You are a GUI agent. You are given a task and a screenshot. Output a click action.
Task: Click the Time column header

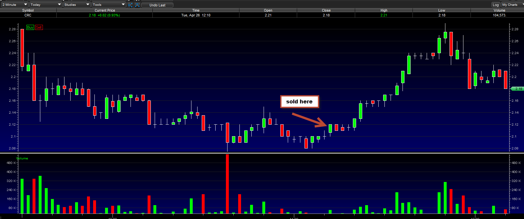pos(196,10)
